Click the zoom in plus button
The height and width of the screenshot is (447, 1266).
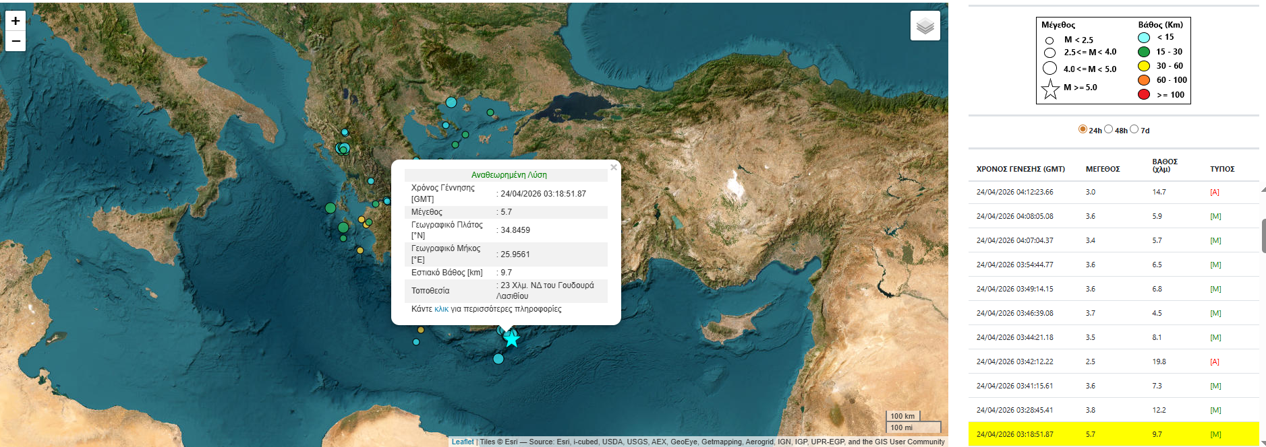[x=16, y=21]
